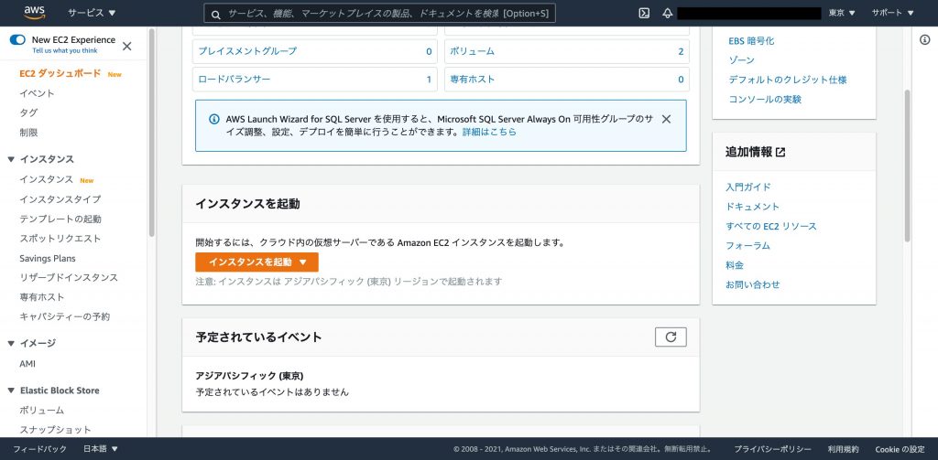938x460 pixels.
Task: Refresh the scheduled events panel
Action: pos(671,337)
